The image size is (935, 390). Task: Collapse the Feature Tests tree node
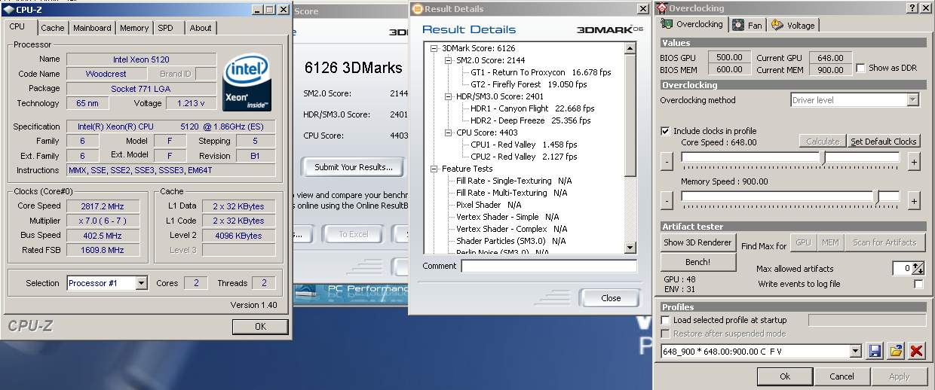point(434,169)
